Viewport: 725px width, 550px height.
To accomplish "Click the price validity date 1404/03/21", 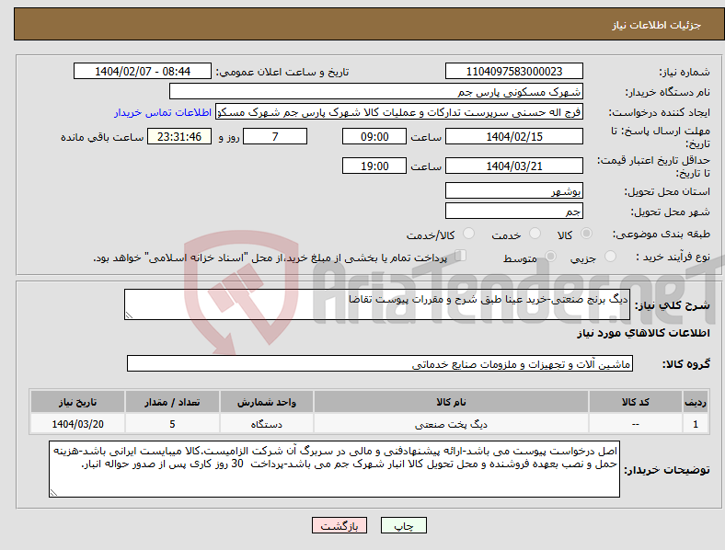I will click(x=513, y=166).
